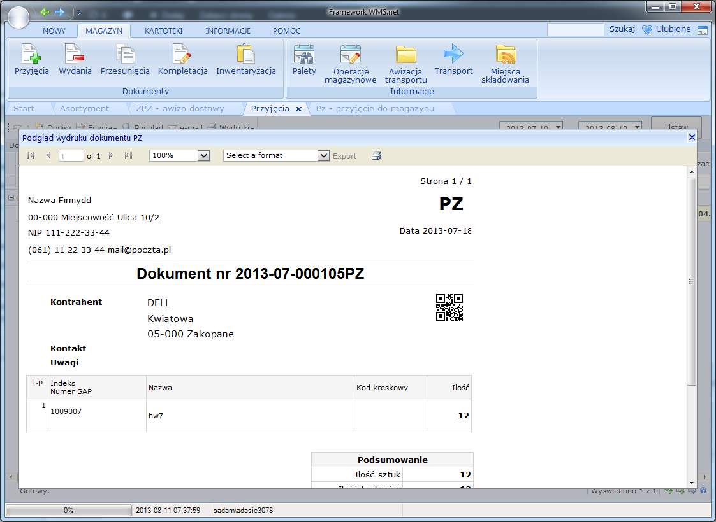Click the '1009007' index cell
The image size is (716, 522).
[x=66, y=411]
